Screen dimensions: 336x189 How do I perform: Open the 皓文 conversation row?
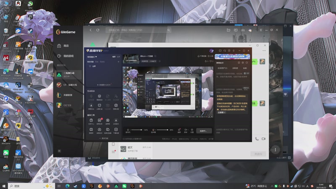click(x=135, y=149)
